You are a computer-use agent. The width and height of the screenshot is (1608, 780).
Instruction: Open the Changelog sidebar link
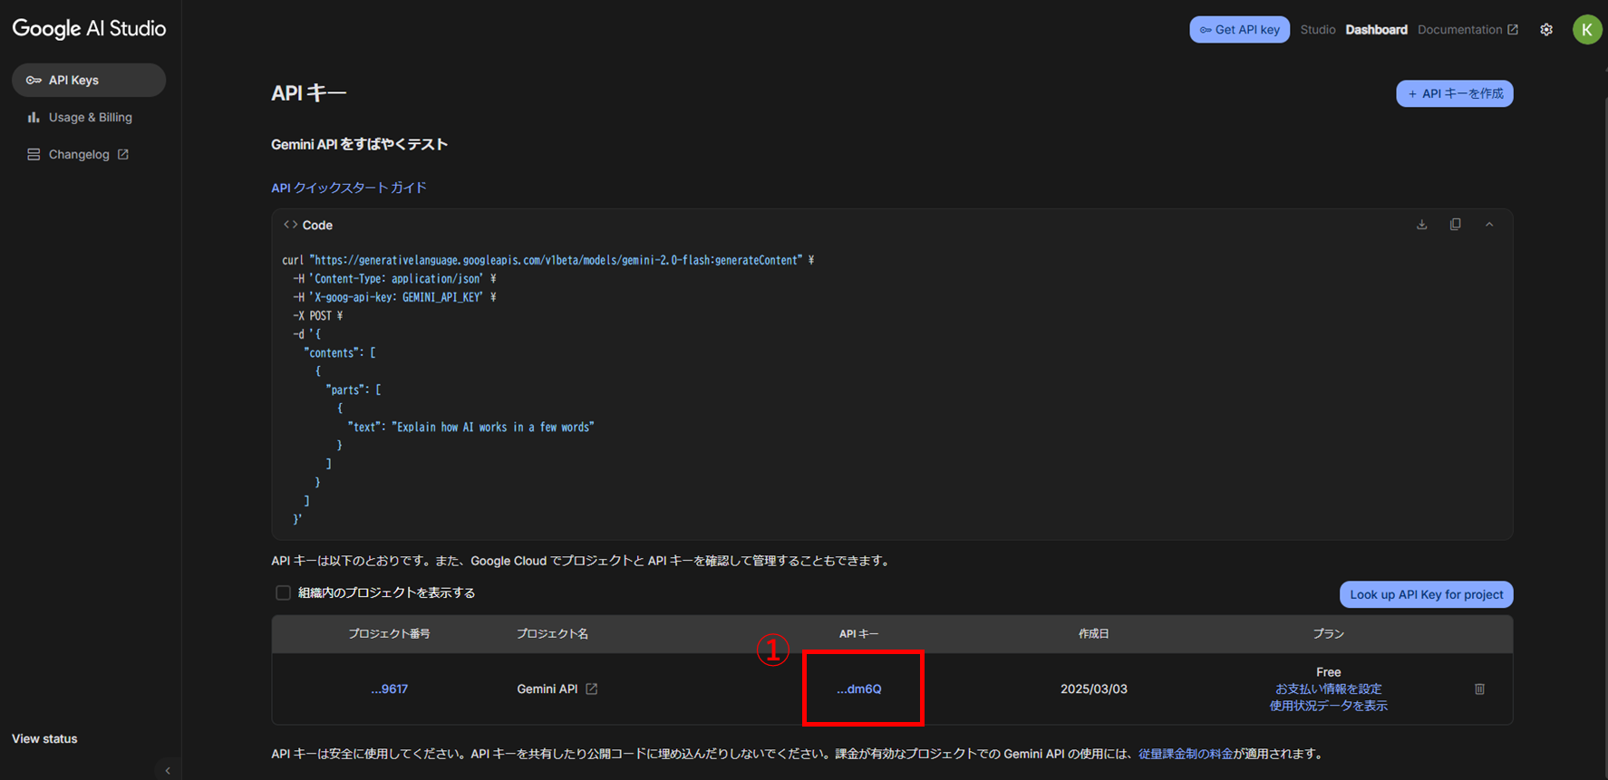point(79,155)
